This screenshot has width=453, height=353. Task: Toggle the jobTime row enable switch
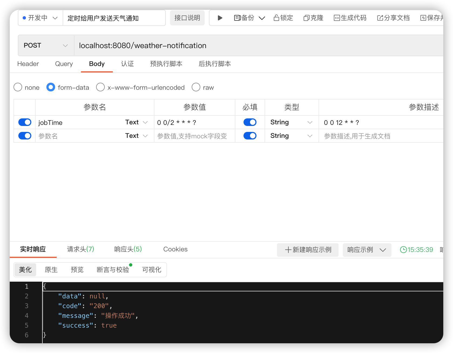pos(25,122)
